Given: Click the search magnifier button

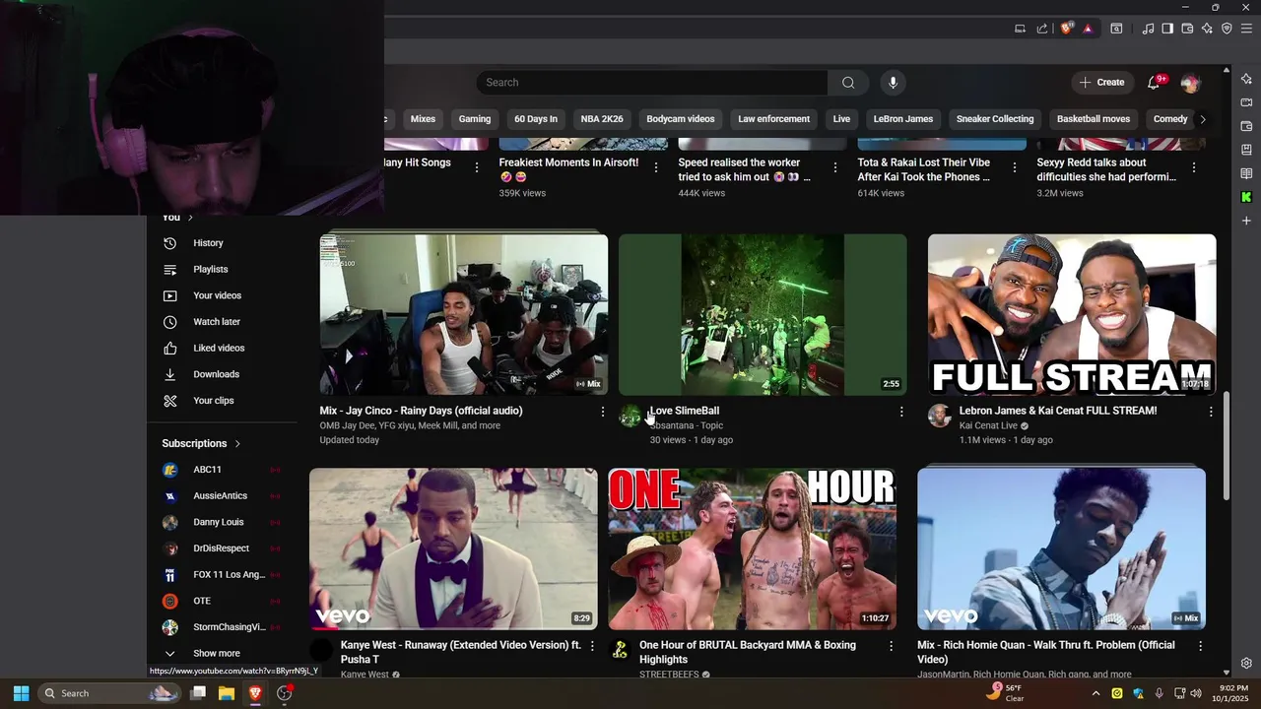Looking at the screenshot, I should coord(848,83).
